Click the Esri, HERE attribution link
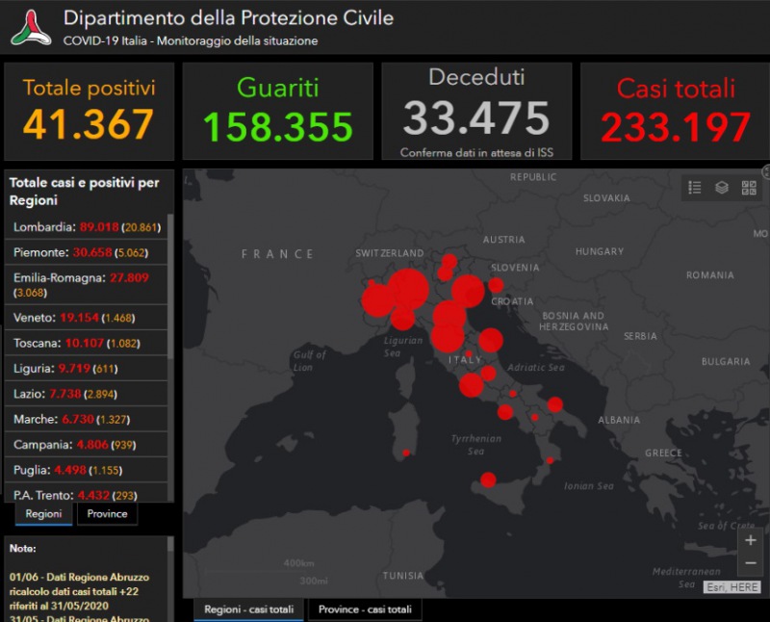This screenshot has width=770, height=622. click(732, 587)
